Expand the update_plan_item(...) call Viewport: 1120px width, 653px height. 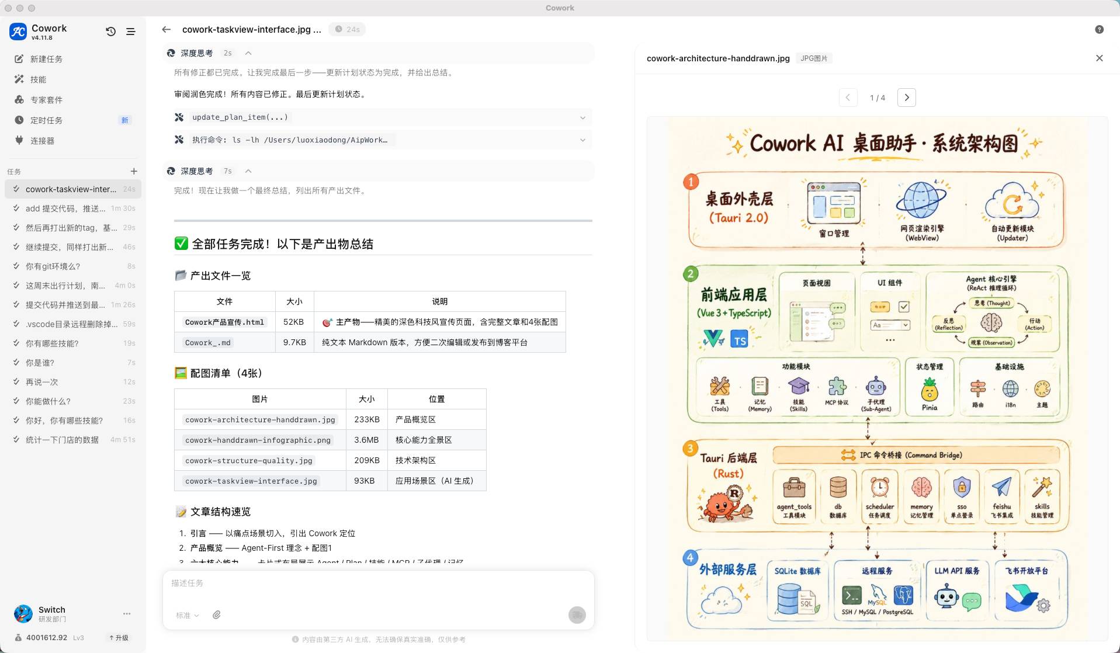tap(582, 117)
